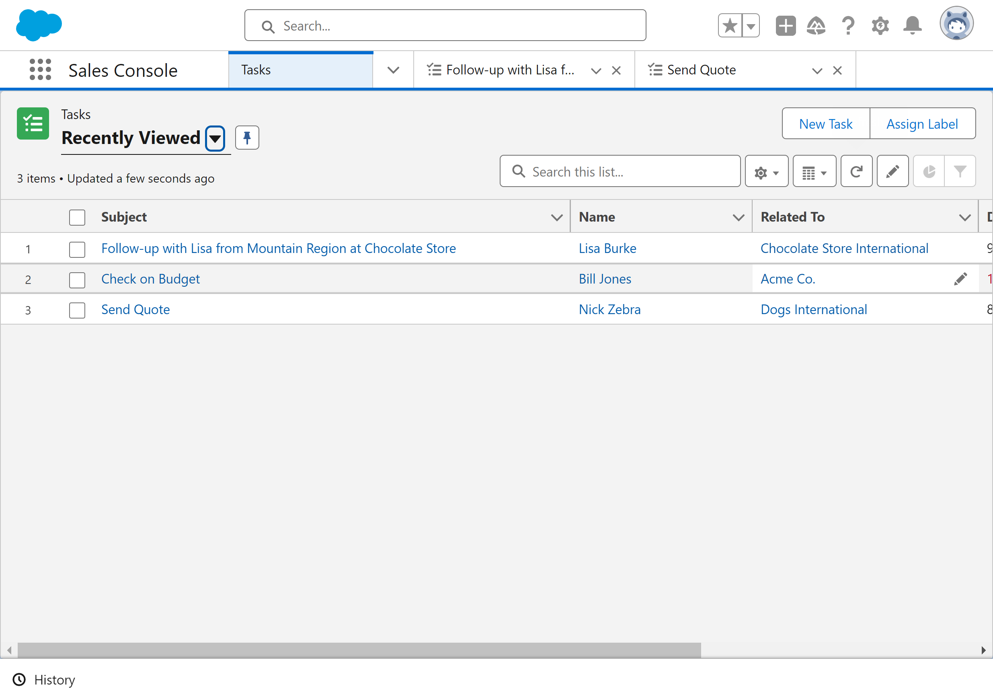Open the user profile avatar
993x699 pixels.
click(x=956, y=23)
